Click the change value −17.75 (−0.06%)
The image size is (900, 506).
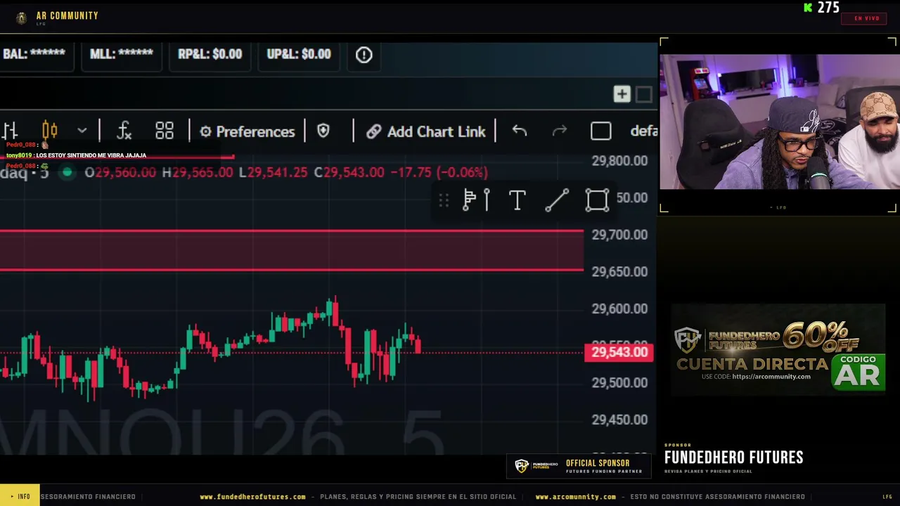[x=439, y=172]
